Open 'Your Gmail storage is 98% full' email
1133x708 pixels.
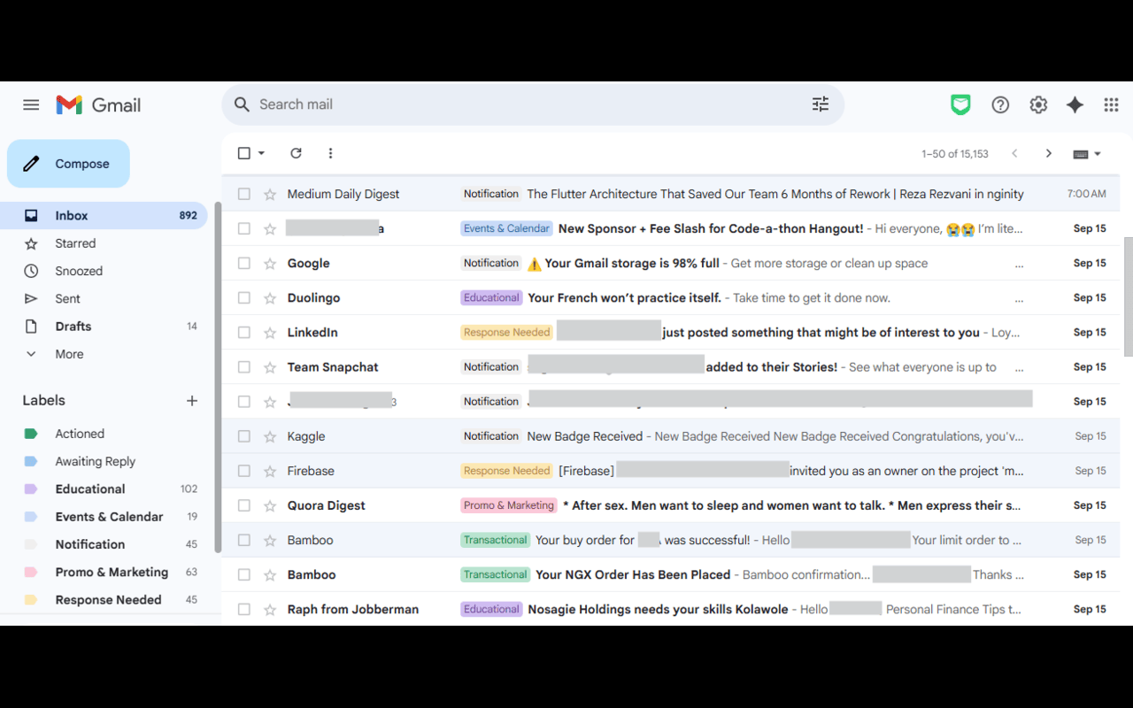pos(670,263)
